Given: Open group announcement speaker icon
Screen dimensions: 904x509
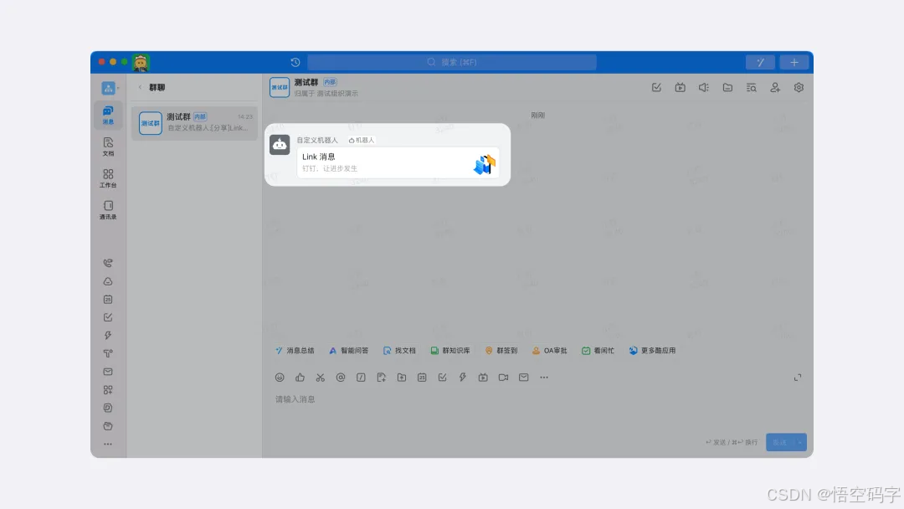Looking at the screenshot, I should pos(703,88).
